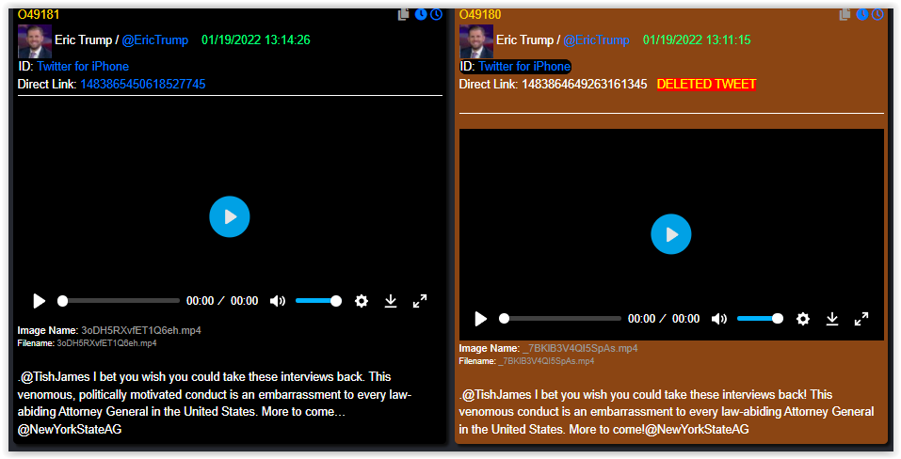Open @EricTrump handle on card O49181
The width and height of the screenshot is (901, 459).
tap(155, 40)
